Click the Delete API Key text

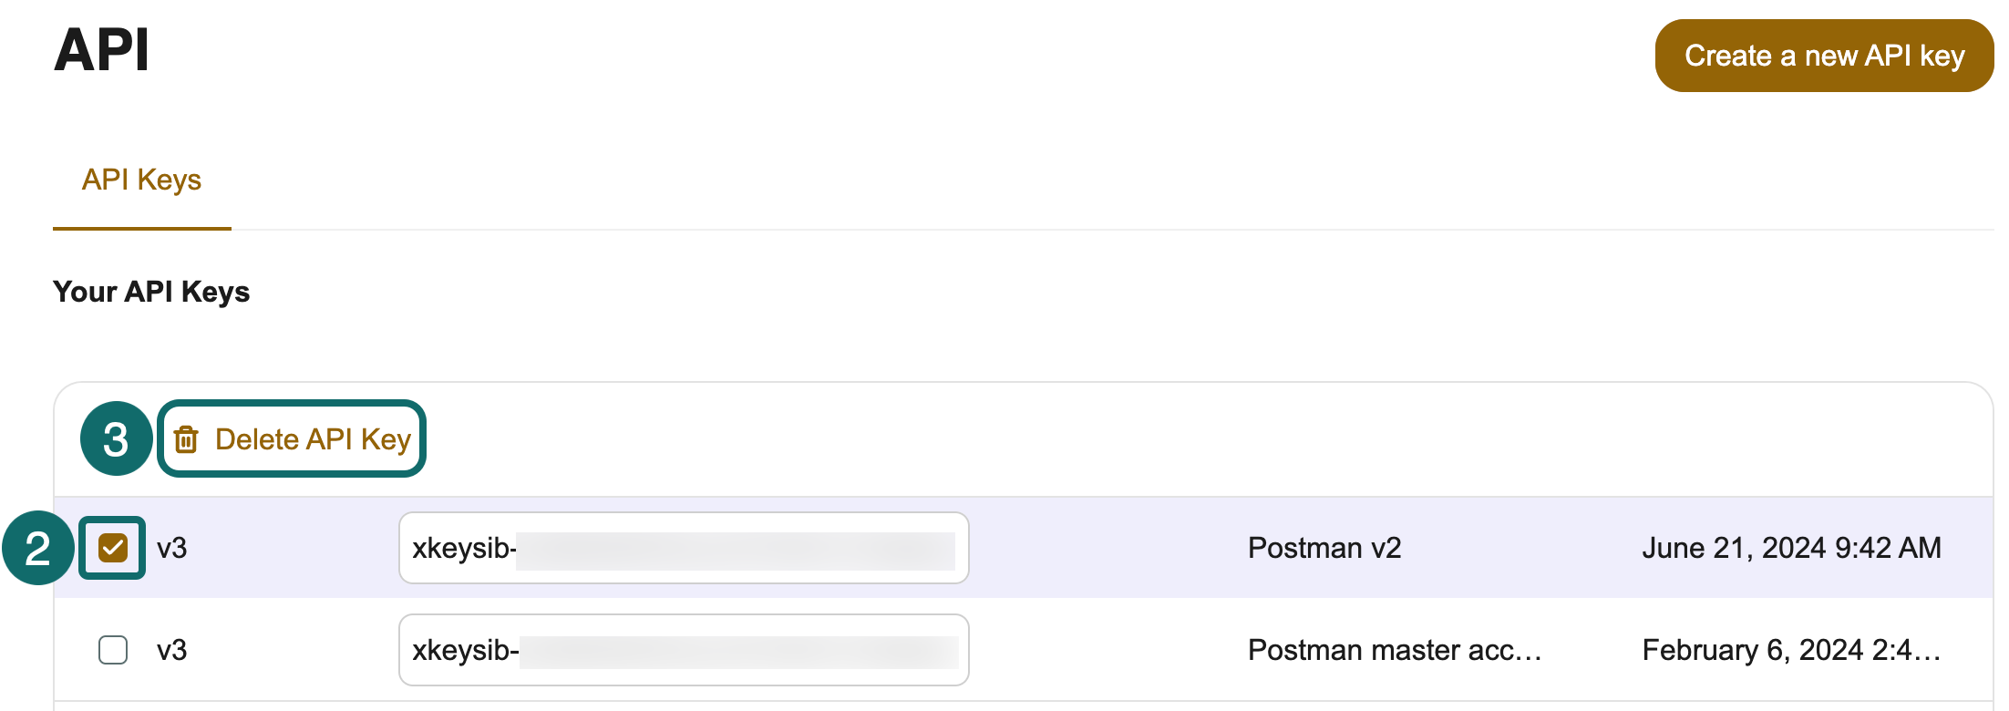(313, 439)
